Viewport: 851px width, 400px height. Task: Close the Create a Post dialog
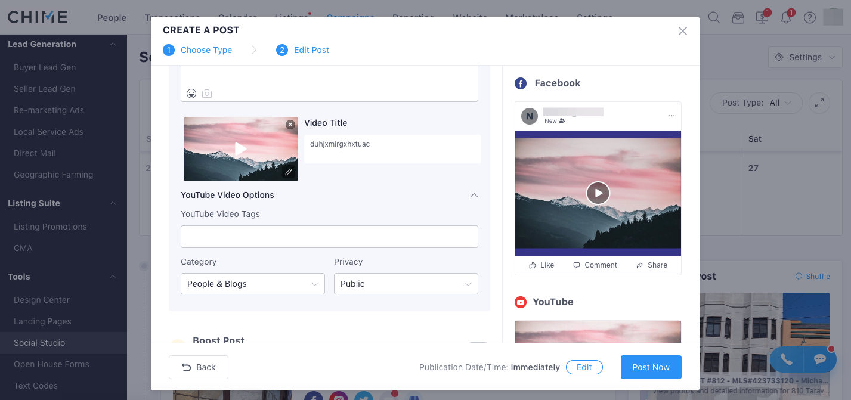(x=683, y=31)
